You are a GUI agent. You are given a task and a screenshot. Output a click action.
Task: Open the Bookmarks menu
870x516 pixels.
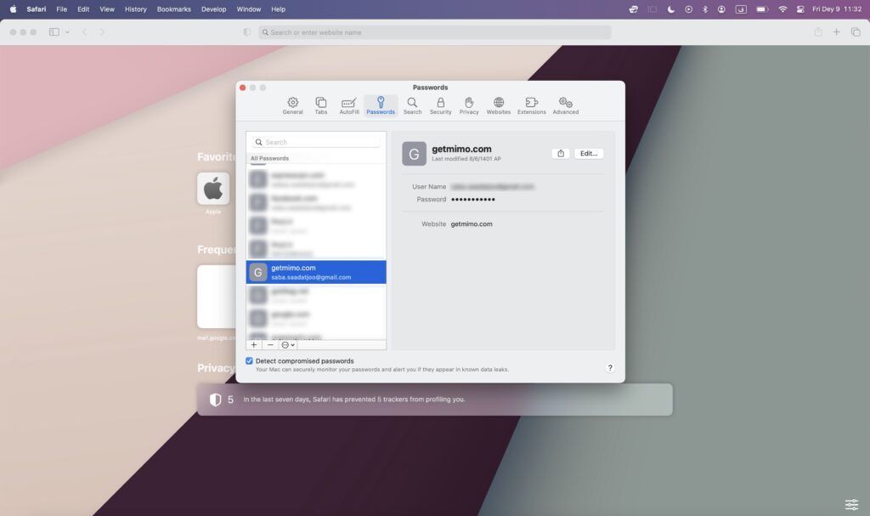173,9
